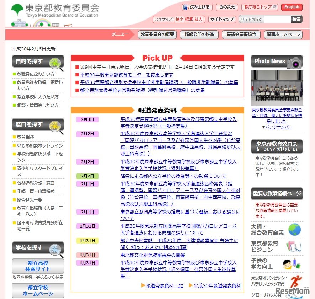Image resolution: width=315 pixels, height=299 pixels.
Task: Select the 教育委員会の概要 menu item
Action: (157, 35)
